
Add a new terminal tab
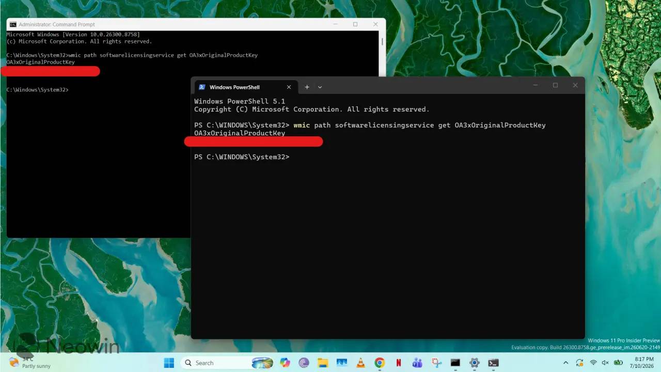(307, 87)
